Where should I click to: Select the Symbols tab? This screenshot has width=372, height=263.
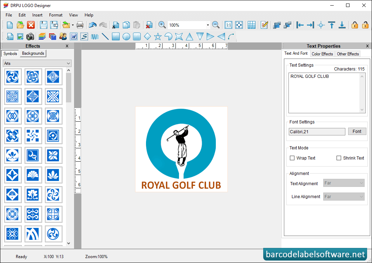tap(10, 54)
